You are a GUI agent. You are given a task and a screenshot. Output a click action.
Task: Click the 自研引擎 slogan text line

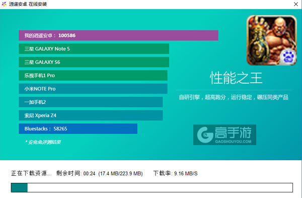234,97
